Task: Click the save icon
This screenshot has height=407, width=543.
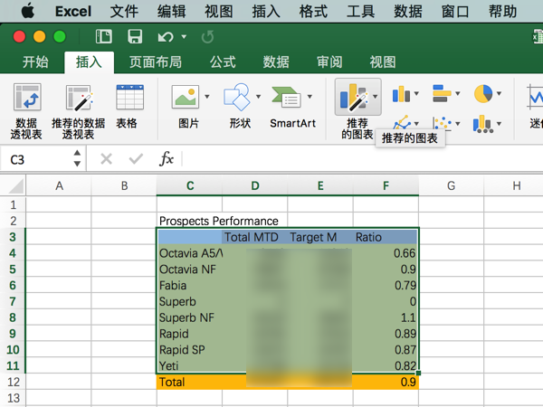Action: (135, 36)
